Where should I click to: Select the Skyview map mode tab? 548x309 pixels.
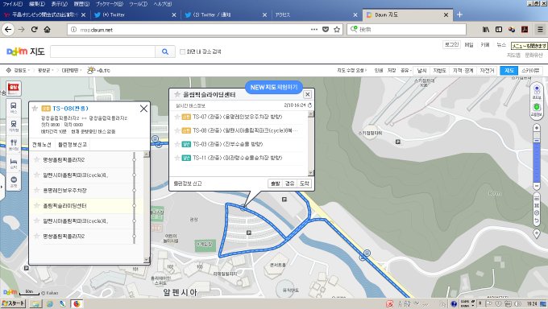[530, 71]
